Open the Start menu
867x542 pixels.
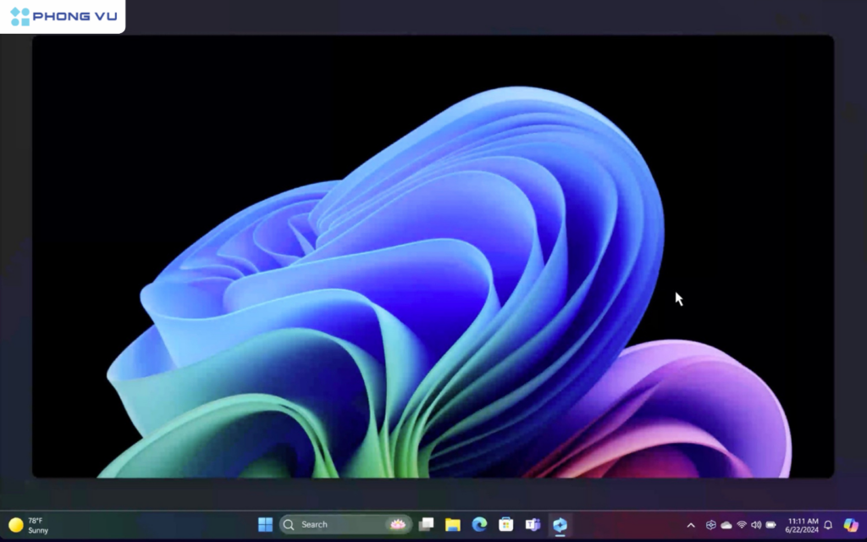(x=265, y=523)
